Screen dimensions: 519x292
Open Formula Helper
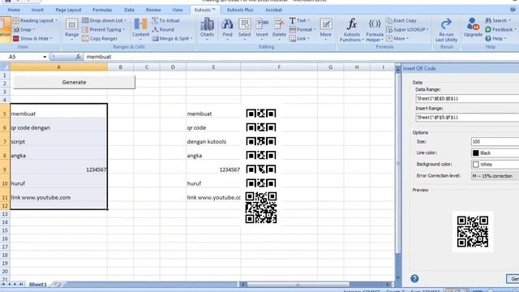(x=375, y=30)
